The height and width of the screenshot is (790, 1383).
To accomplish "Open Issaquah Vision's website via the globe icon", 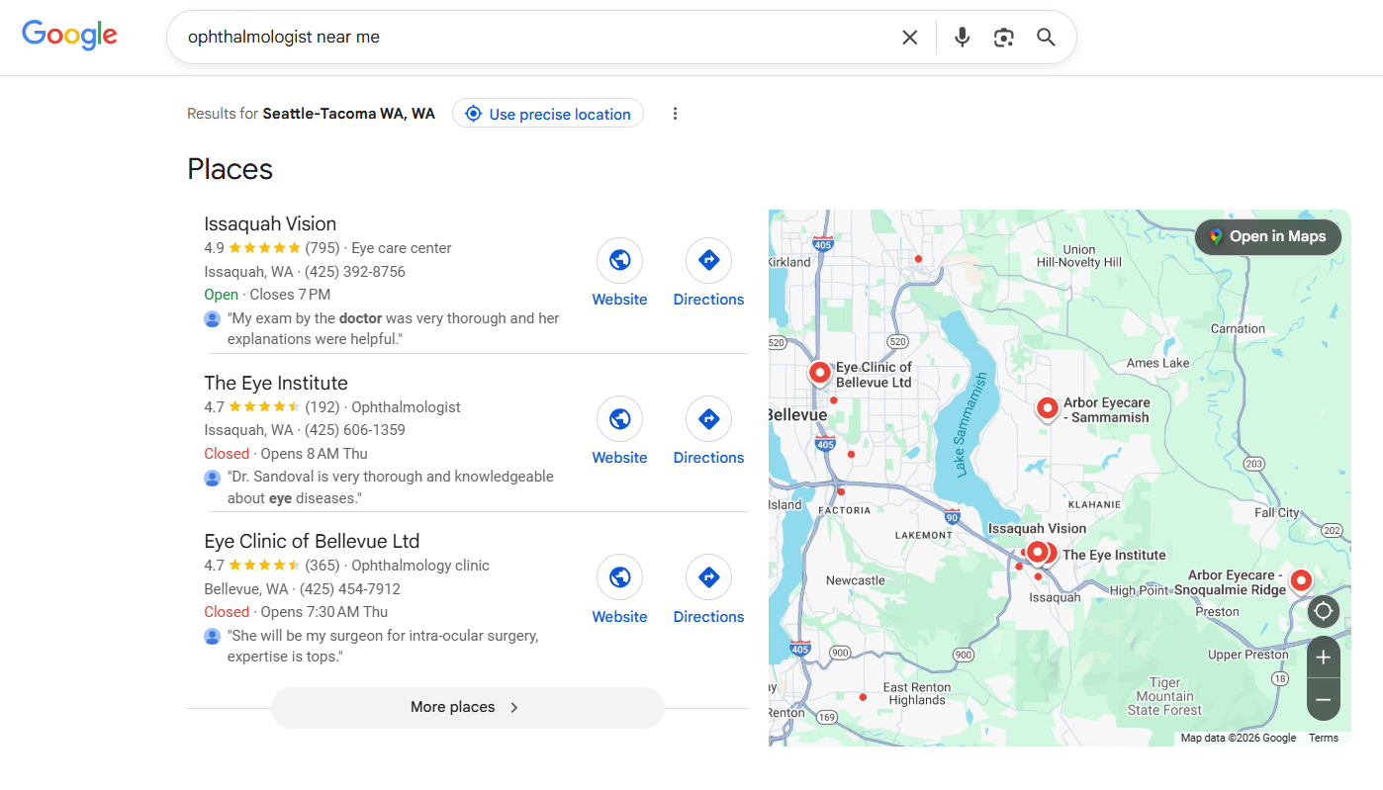I will point(619,259).
